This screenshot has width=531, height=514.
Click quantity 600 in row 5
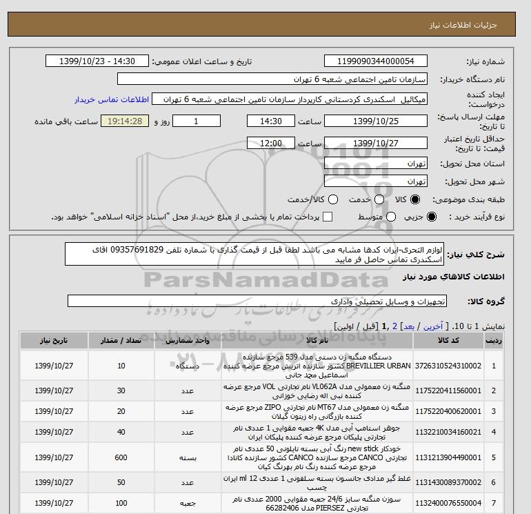pyautogui.click(x=121, y=457)
